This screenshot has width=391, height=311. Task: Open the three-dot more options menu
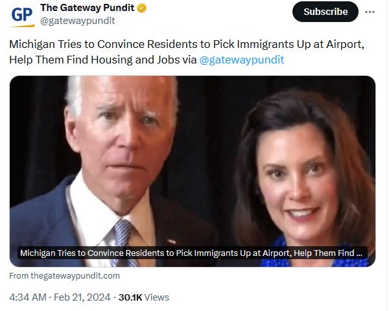coord(370,12)
